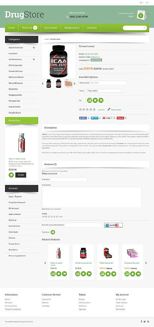The height and width of the screenshot is (327, 154).
Task: Click search magnifier icon in navbar
Action: click(x=144, y=28)
